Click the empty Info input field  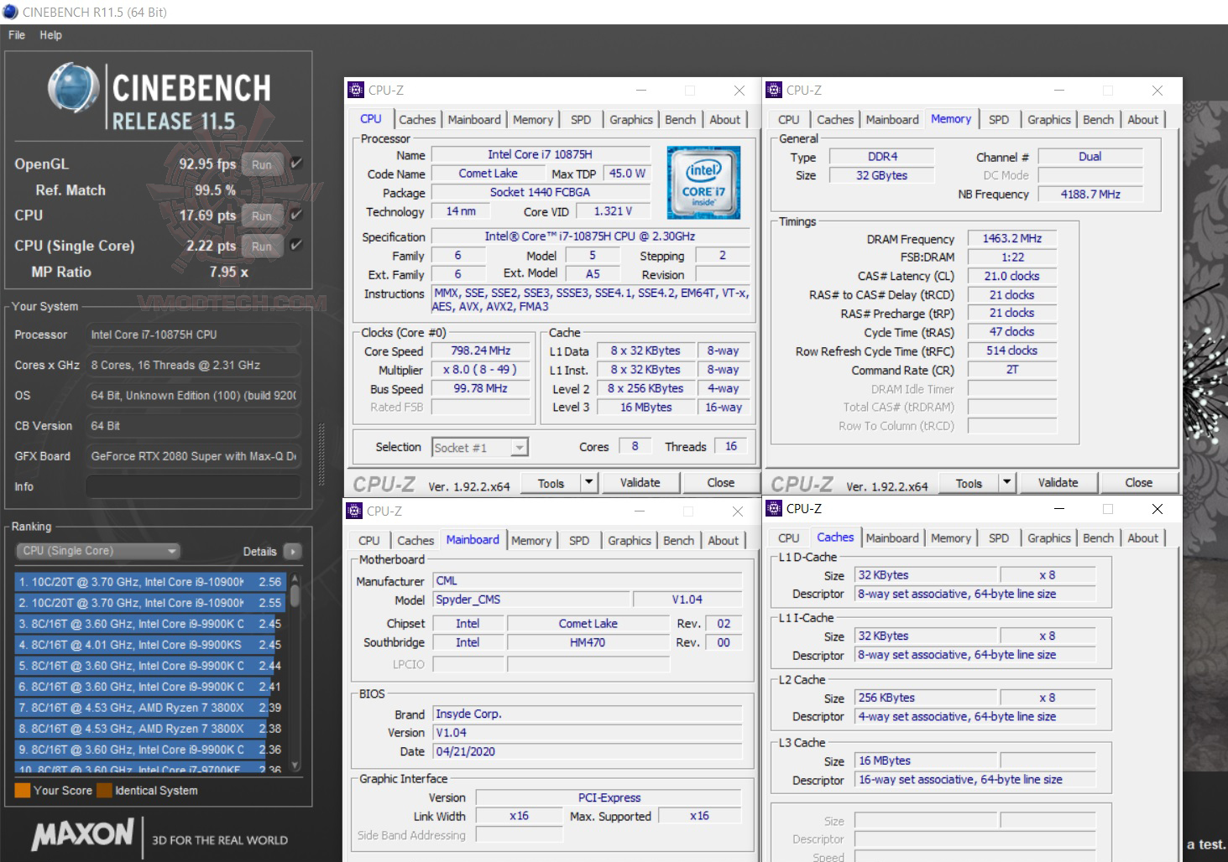(x=193, y=486)
